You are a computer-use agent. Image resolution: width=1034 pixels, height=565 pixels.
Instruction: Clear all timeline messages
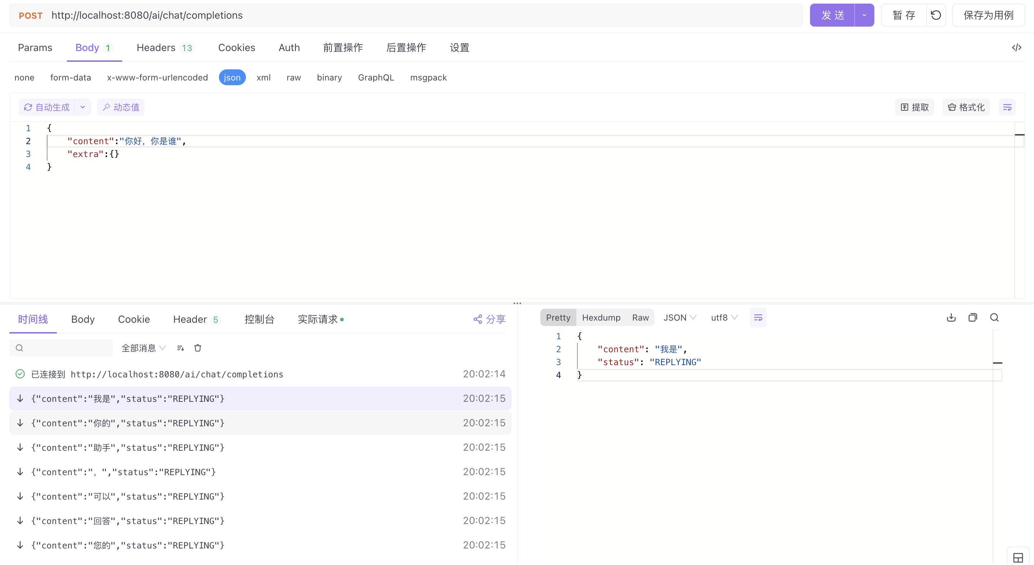pos(197,348)
